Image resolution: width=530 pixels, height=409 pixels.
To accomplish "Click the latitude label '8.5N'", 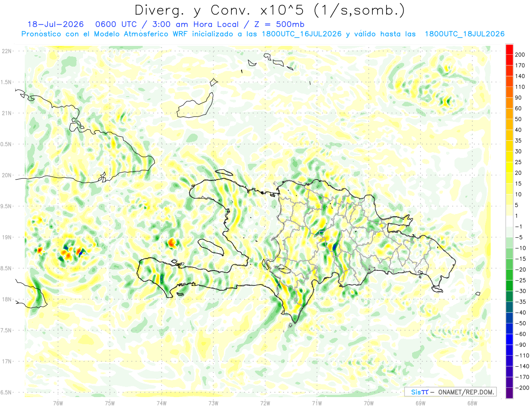I will [7, 268].
